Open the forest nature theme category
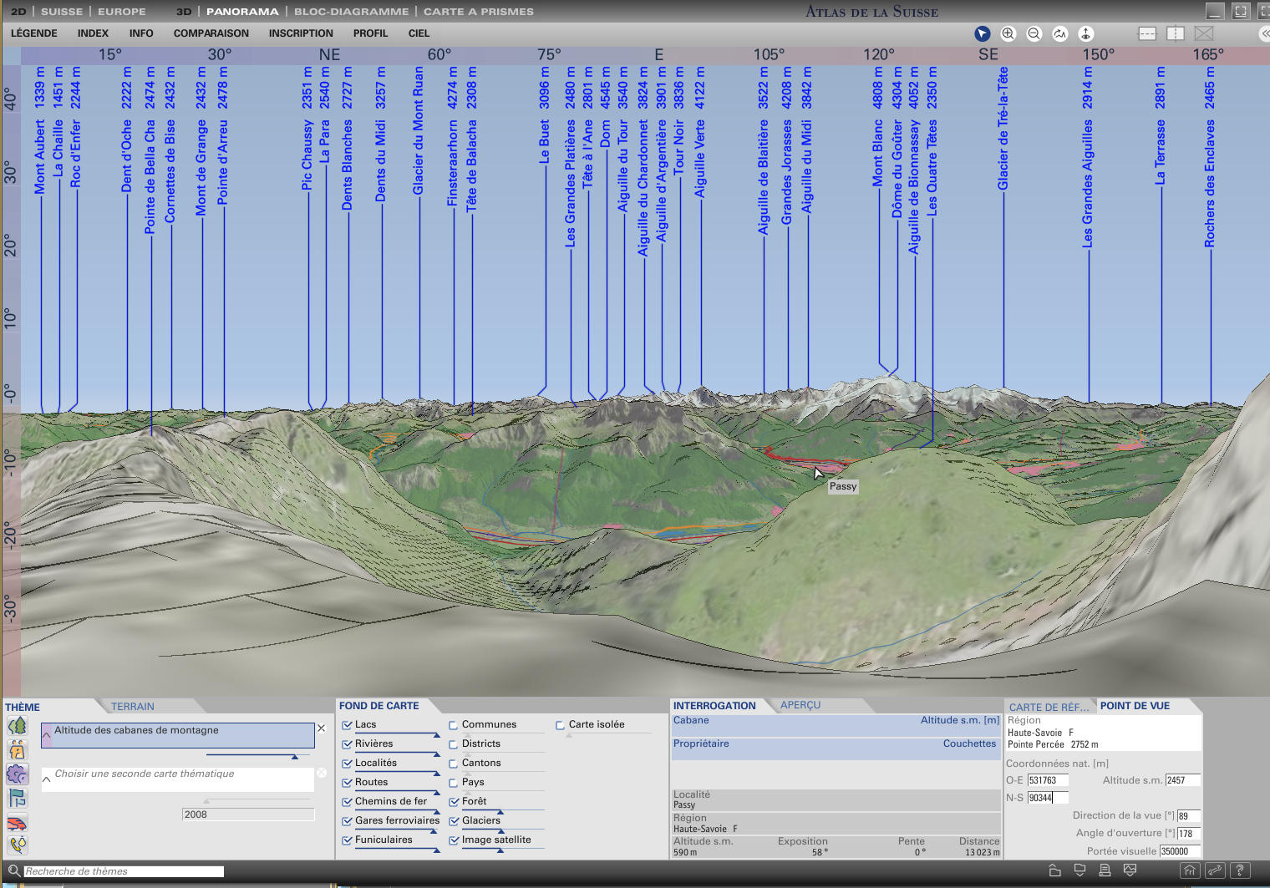The image size is (1270, 888). [17, 726]
